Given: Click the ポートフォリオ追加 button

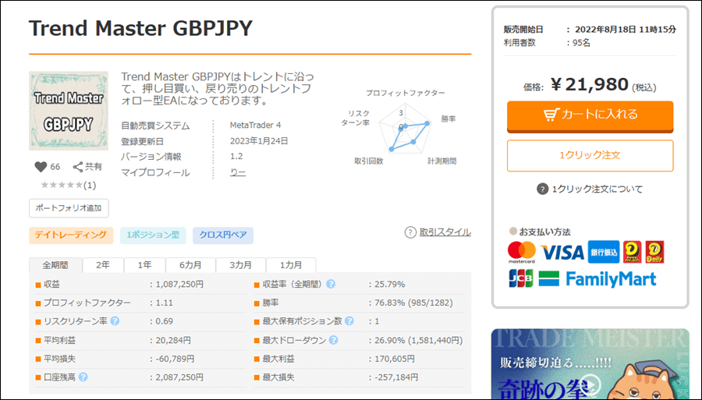Looking at the screenshot, I should (x=69, y=208).
